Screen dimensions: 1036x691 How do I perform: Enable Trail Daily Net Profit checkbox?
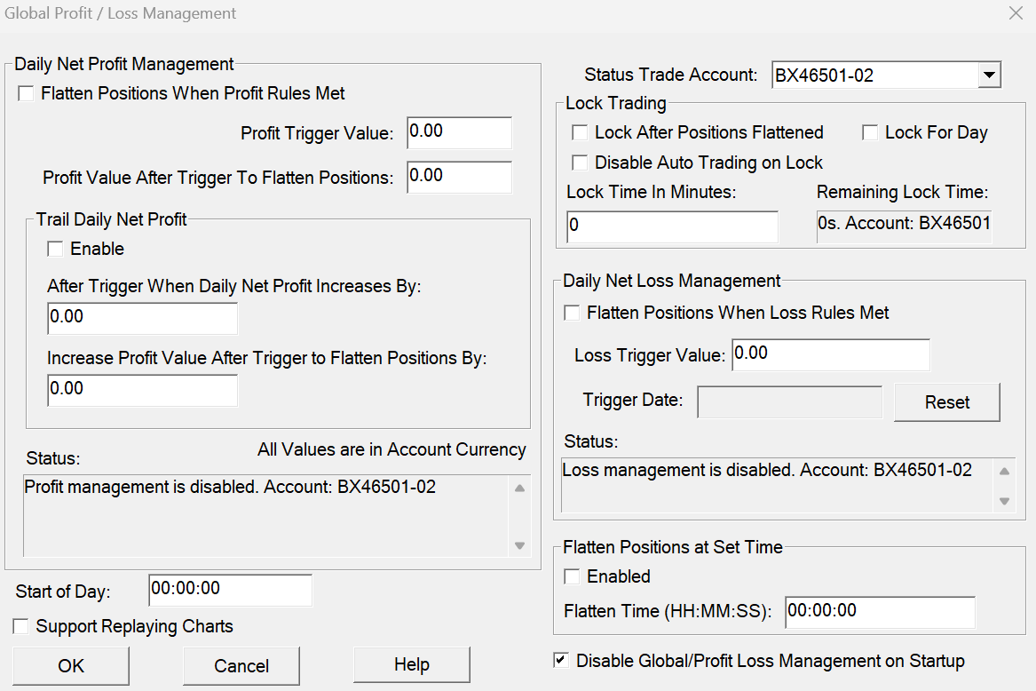(x=55, y=249)
